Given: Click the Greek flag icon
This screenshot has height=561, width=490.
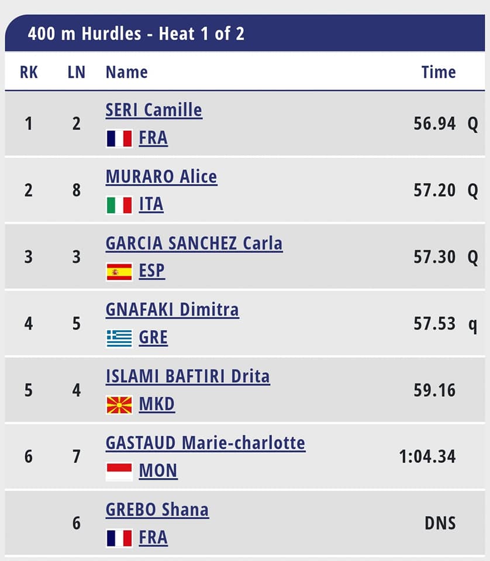Looking at the screenshot, I should pos(119,338).
